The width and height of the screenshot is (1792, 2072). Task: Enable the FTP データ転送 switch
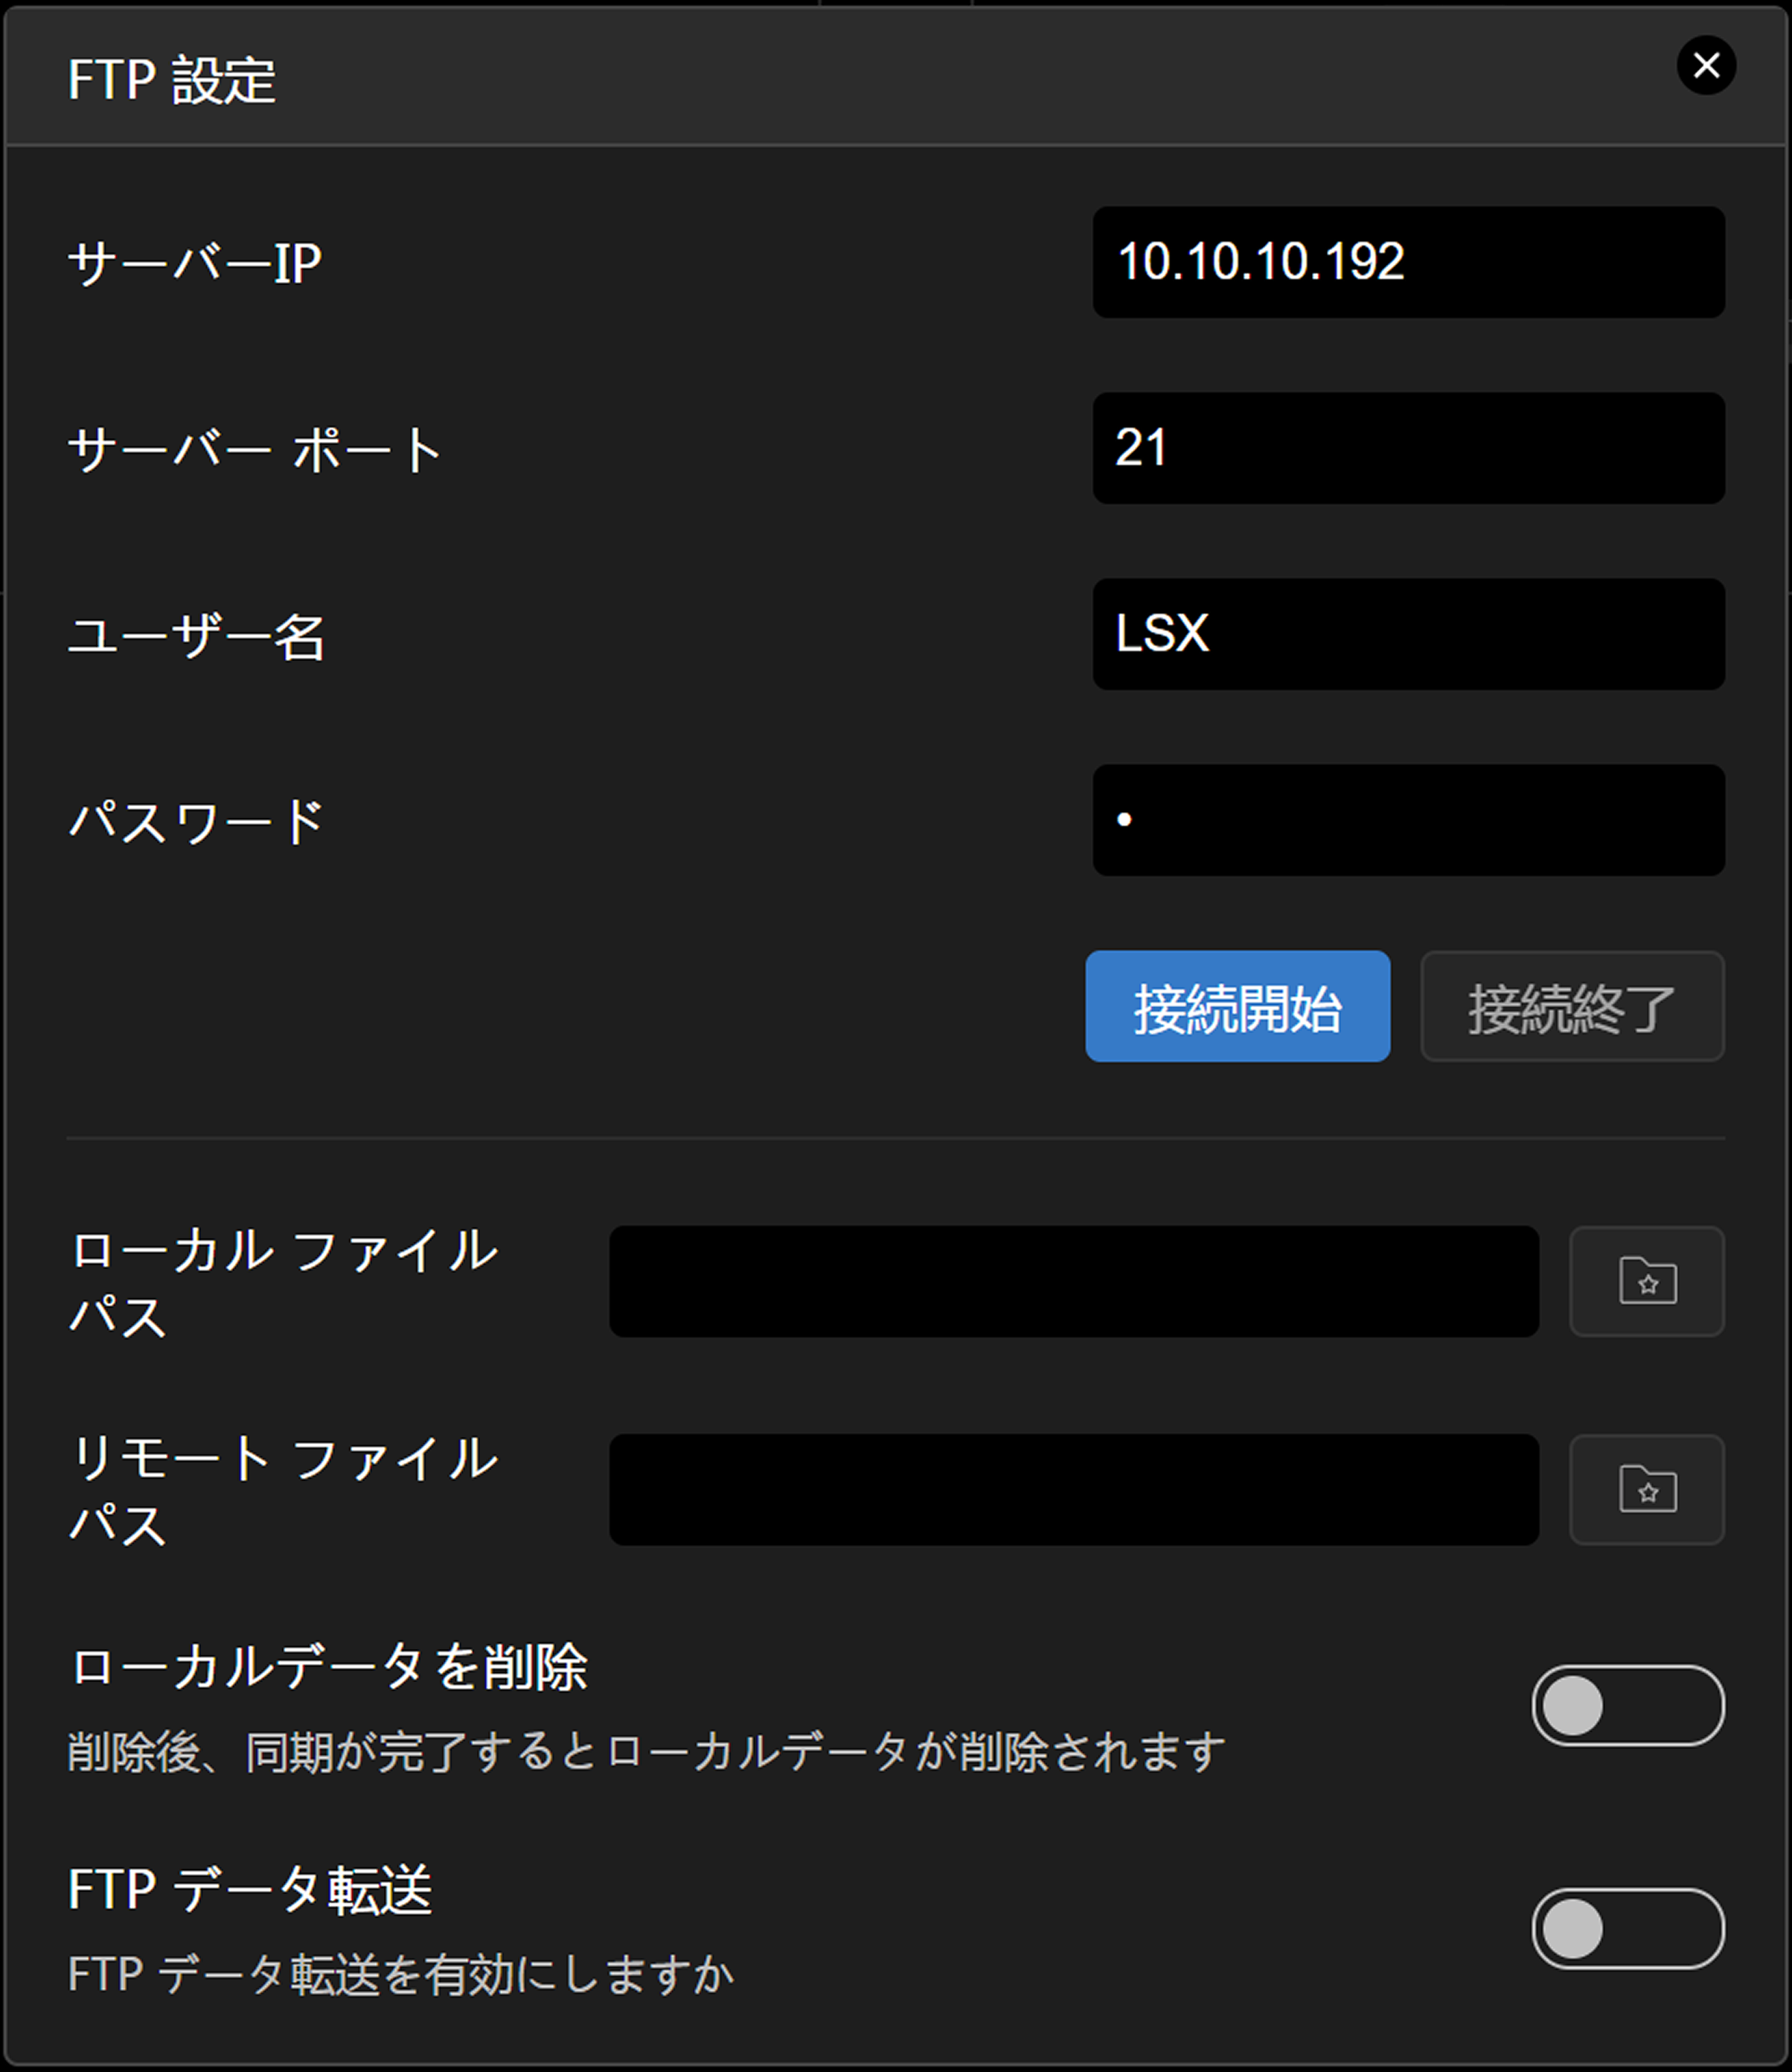point(1627,1929)
